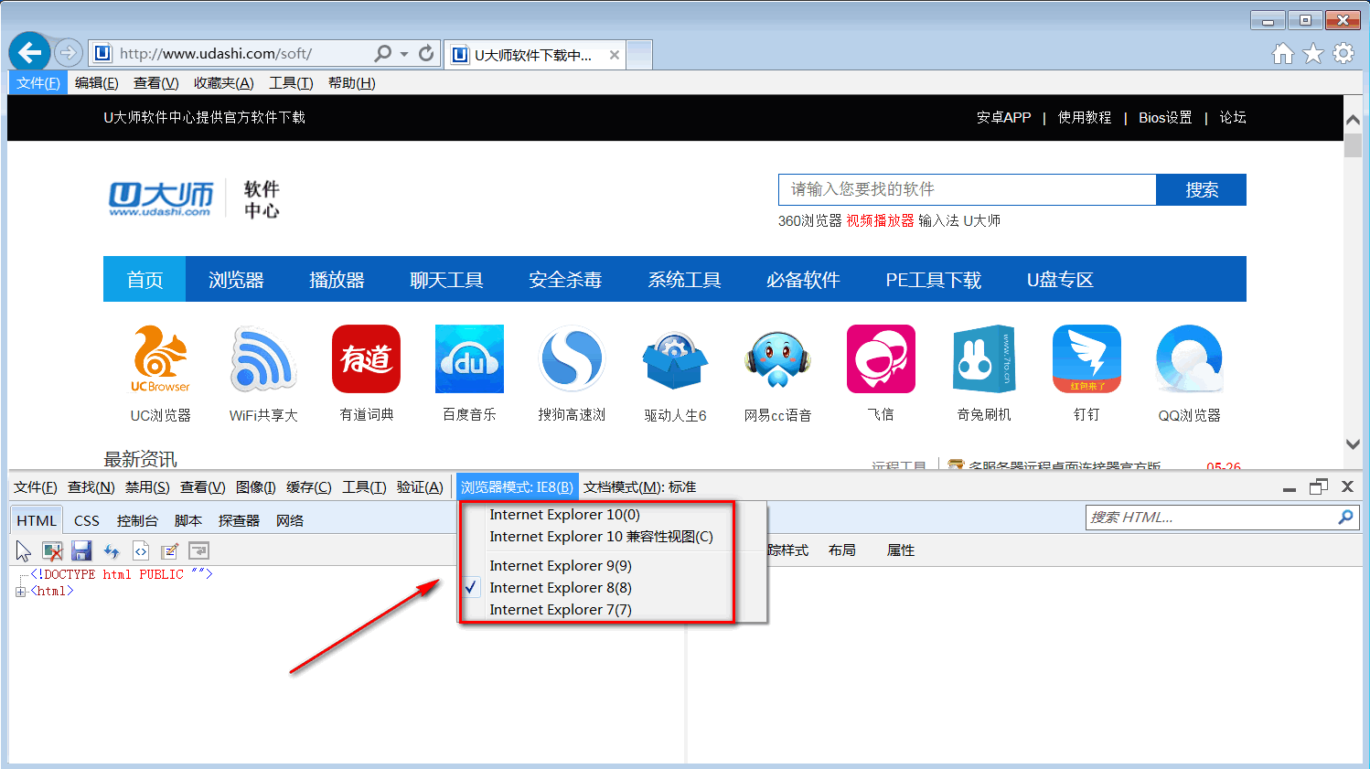Toggle the edit mode pencil icon
1370x769 pixels.
coord(169,550)
